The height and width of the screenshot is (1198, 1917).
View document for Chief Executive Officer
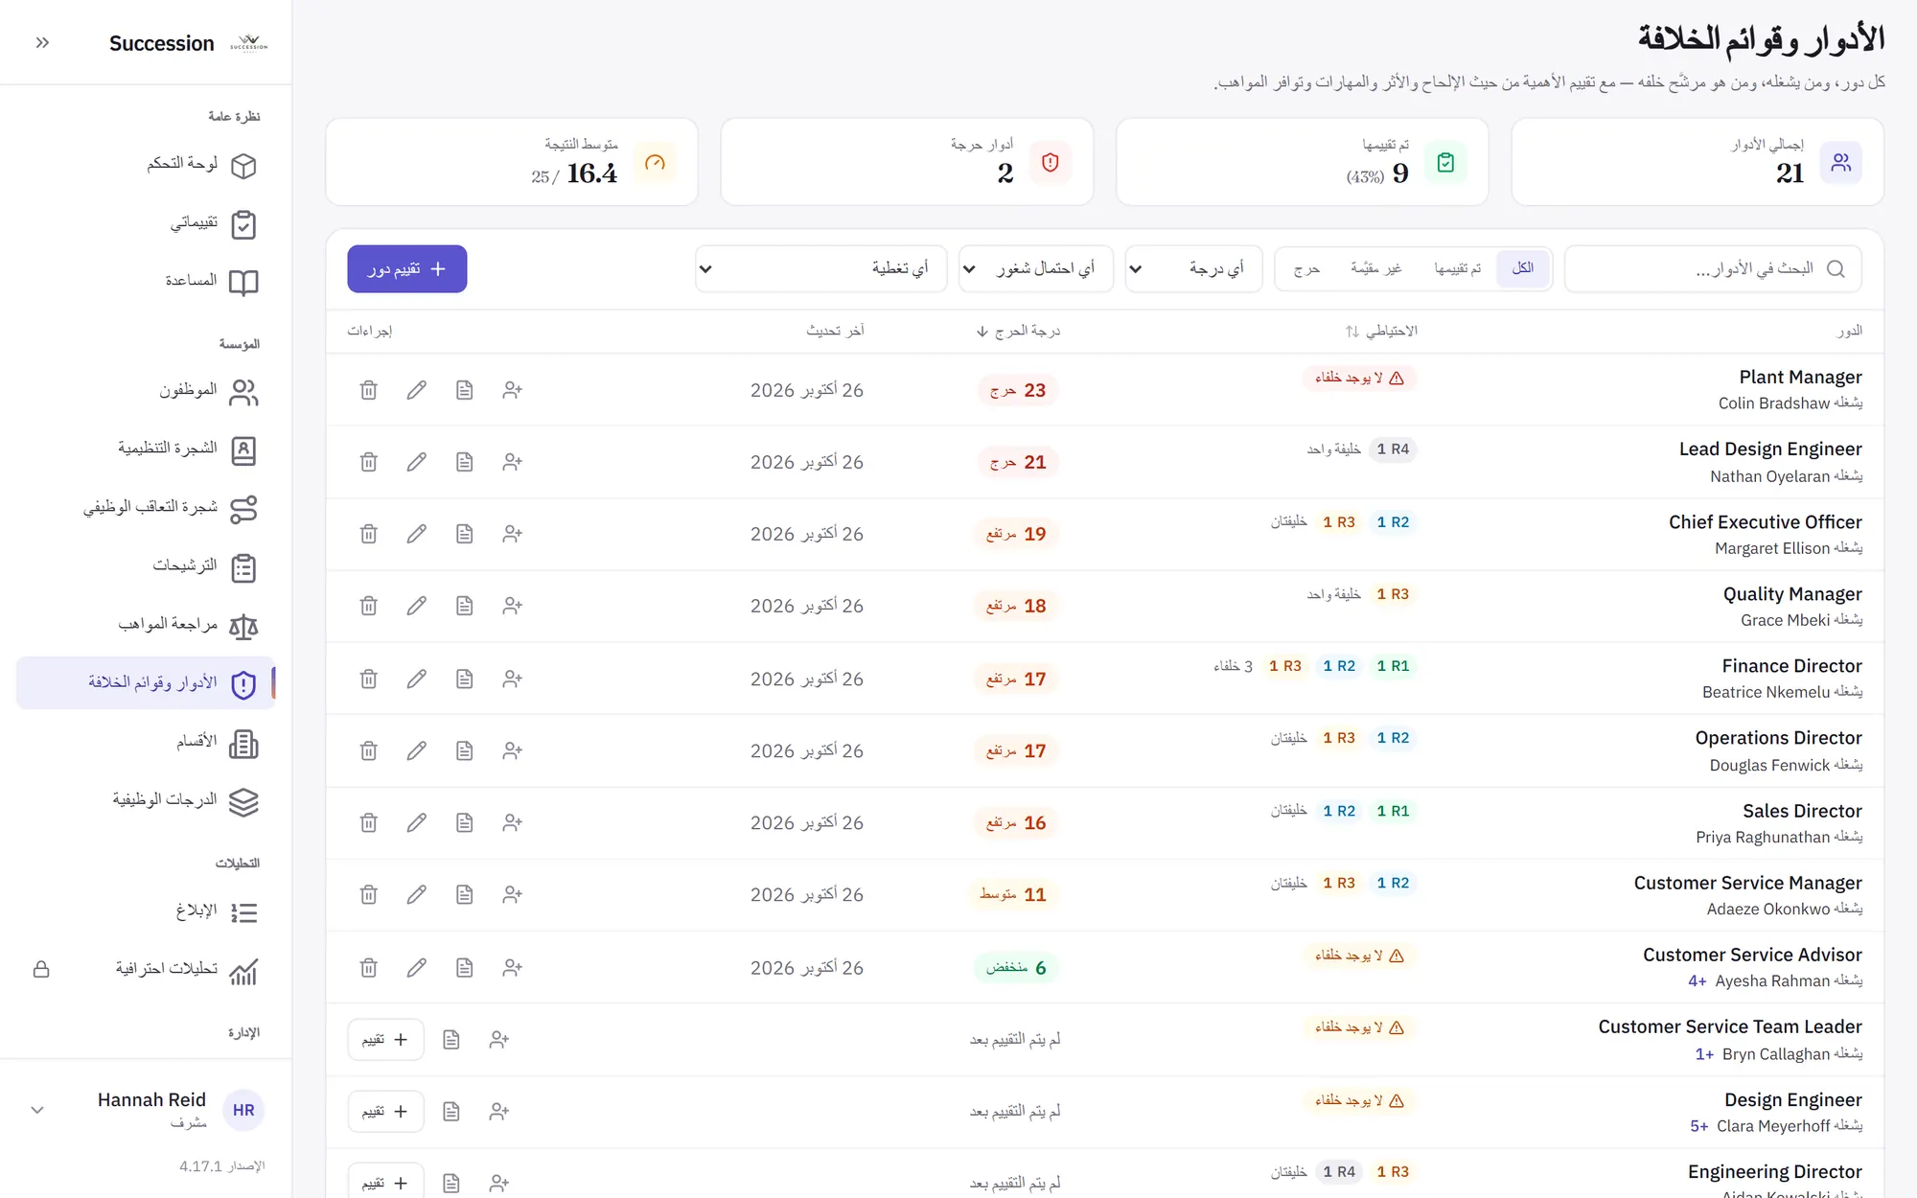tap(465, 534)
